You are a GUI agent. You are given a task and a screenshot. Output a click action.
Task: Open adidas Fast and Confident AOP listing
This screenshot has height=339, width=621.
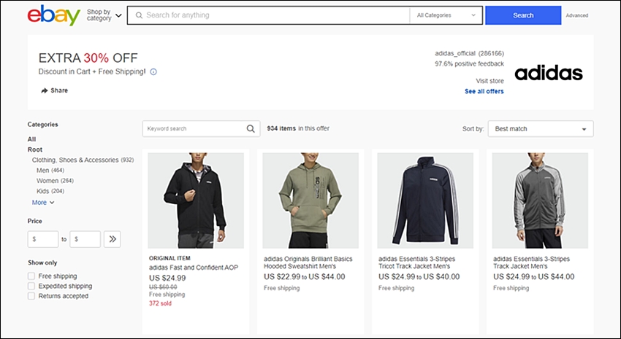(x=194, y=268)
